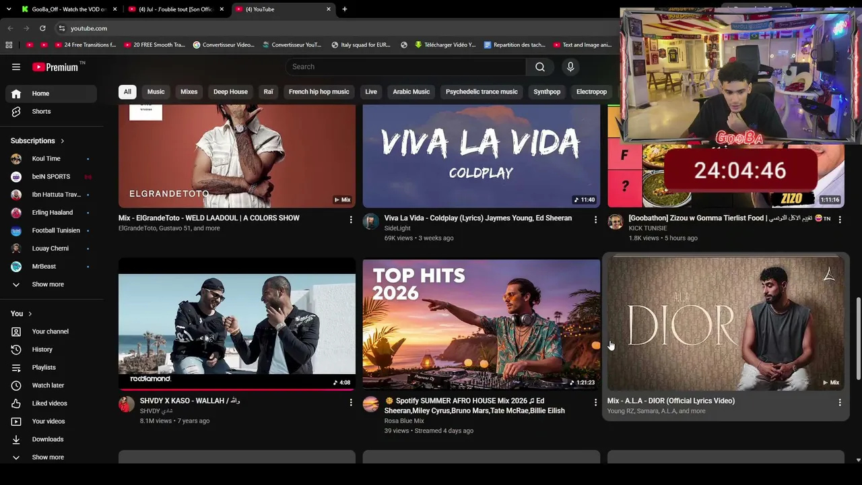Expand the Subscriptions section chevron
The height and width of the screenshot is (485, 862).
click(63, 141)
